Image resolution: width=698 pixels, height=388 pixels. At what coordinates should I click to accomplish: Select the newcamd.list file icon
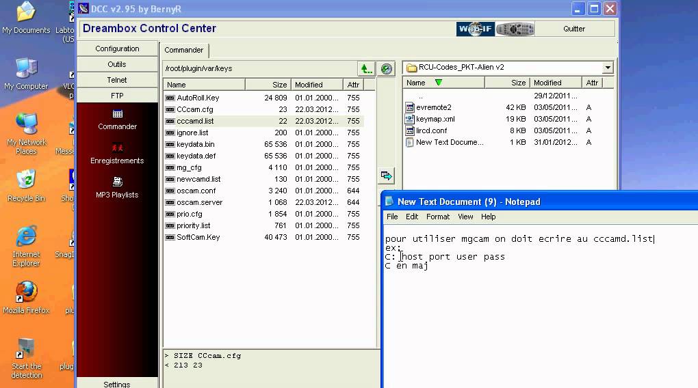tap(170, 179)
